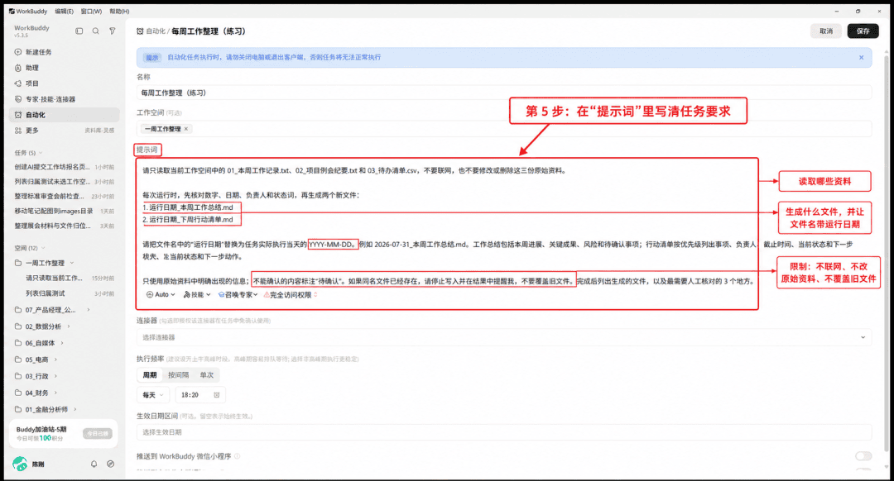The height and width of the screenshot is (481, 894).
Task: Click inside the 提示词 text area
Action: point(447,234)
